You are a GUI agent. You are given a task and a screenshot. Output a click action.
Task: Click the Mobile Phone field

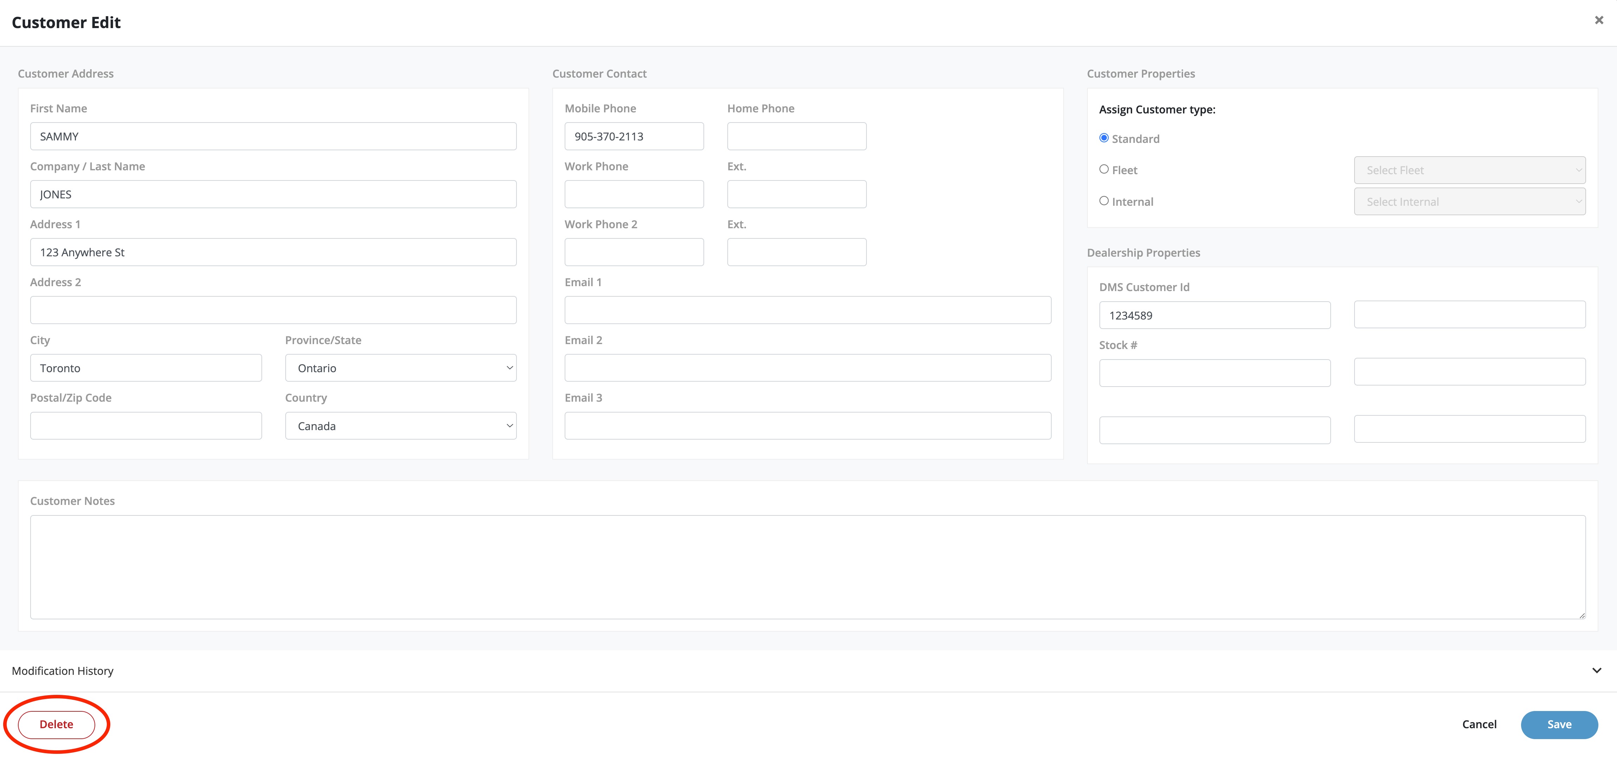[x=634, y=136]
